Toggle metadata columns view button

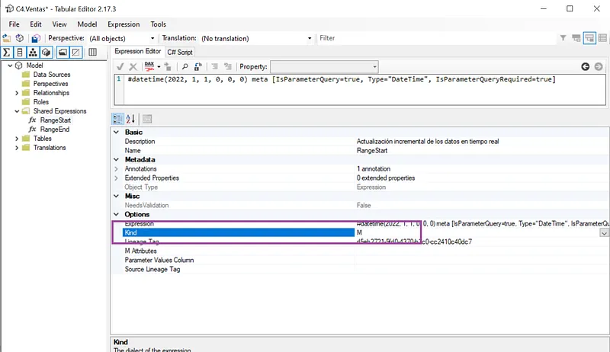coord(92,52)
